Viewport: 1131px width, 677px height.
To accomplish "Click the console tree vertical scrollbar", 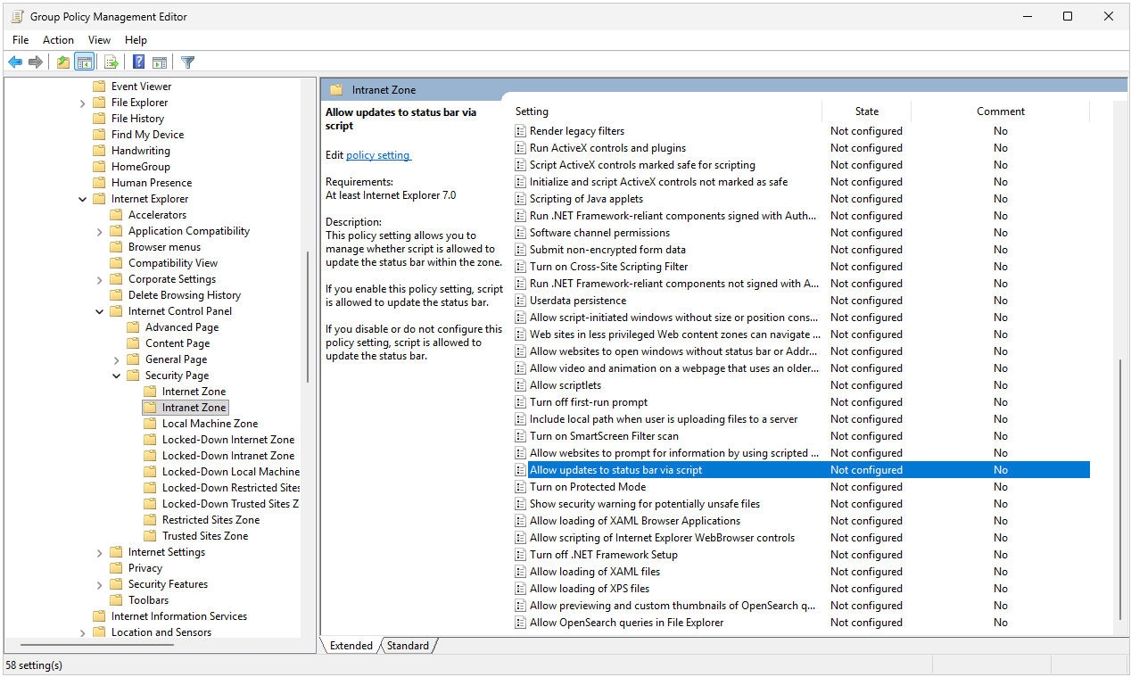I will point(308,317).
